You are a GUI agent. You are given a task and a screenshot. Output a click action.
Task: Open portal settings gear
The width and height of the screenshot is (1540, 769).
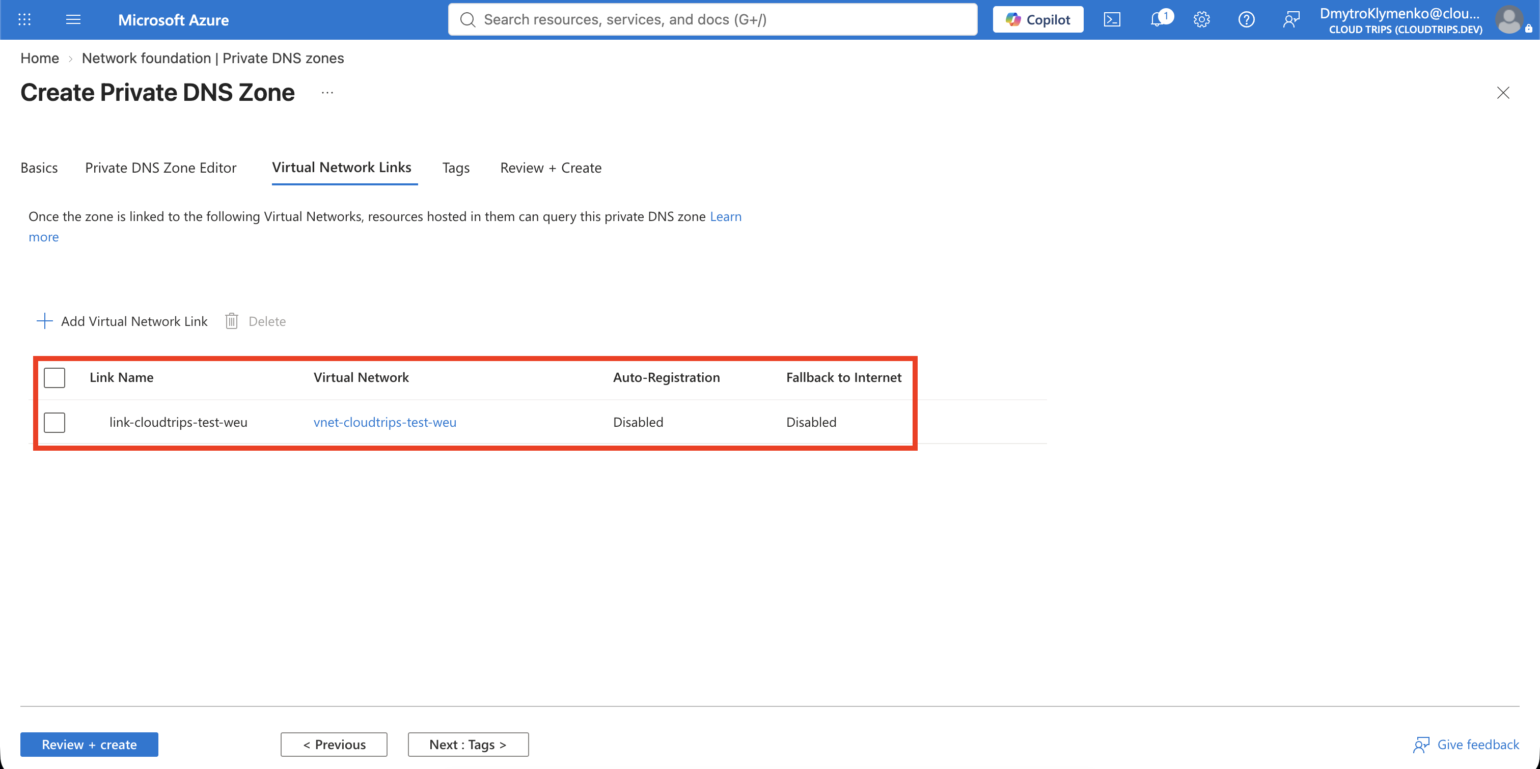[x=1202, y=20]
